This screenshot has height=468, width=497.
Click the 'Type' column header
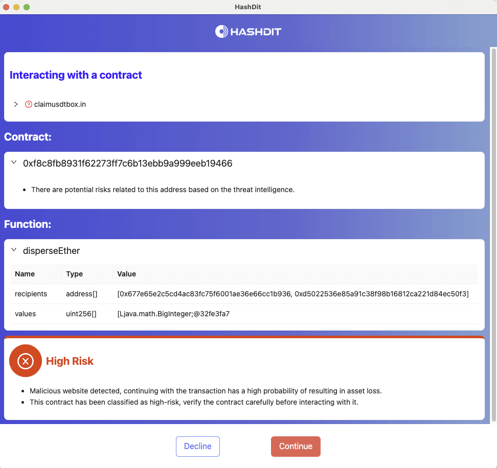(x=75, y=274)
